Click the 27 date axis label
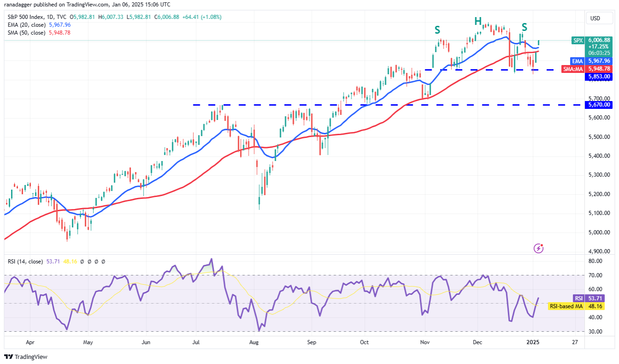Image resolution: width=619 pixels, height=364 pixels. (x=575, y=343)
